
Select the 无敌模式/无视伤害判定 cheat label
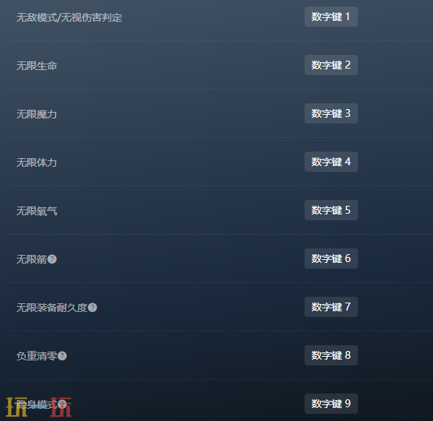point(69,17)
